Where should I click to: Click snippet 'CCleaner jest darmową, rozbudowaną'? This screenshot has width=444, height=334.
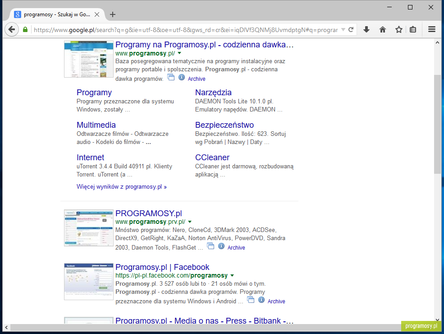pyautogui.click(x=244, y=167)
